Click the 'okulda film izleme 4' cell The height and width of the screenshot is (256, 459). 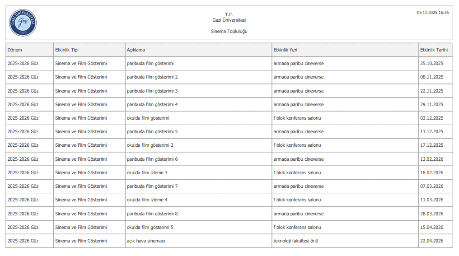pos(147,200)
